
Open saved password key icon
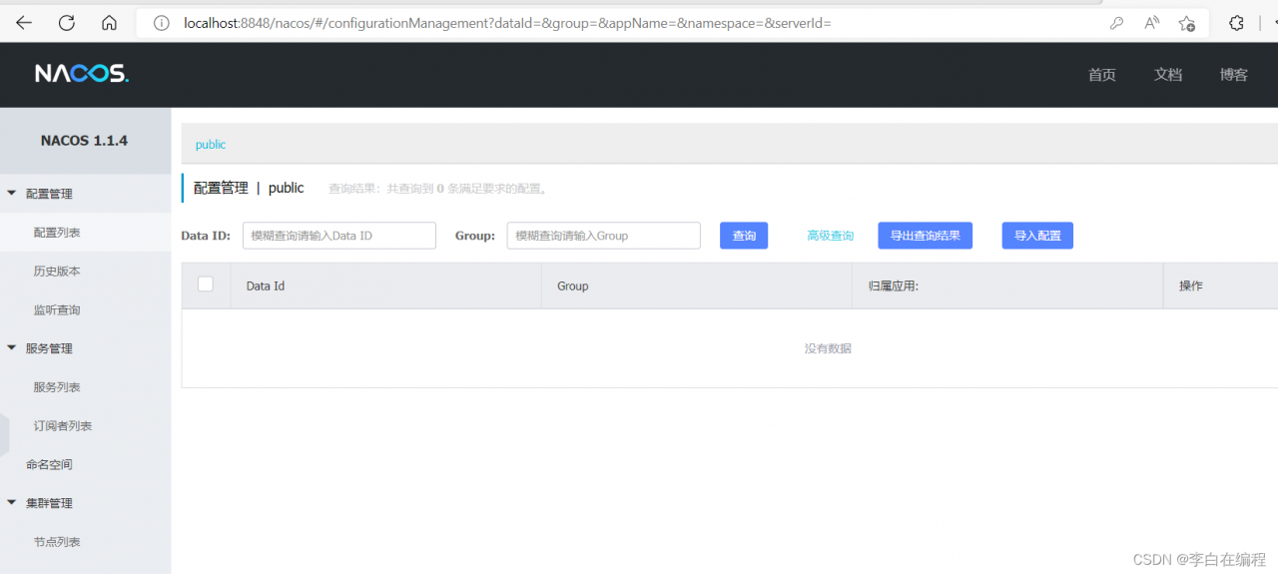[1117, 23]
